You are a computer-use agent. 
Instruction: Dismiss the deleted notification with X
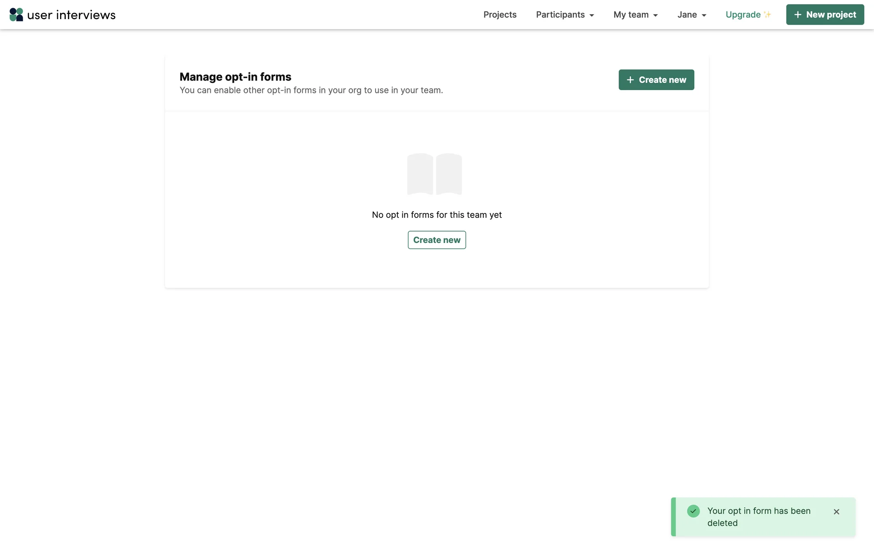(x=836, y=511)
